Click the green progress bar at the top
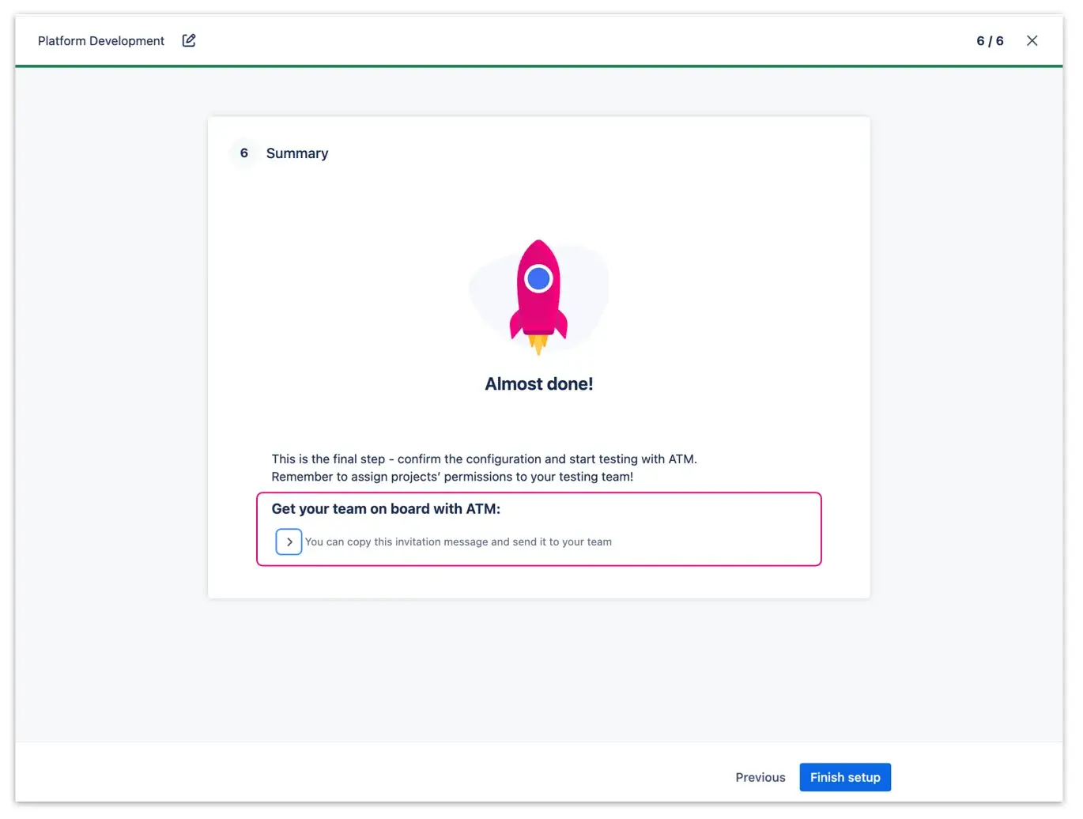The image size is (1083, 819). (539, 67)
